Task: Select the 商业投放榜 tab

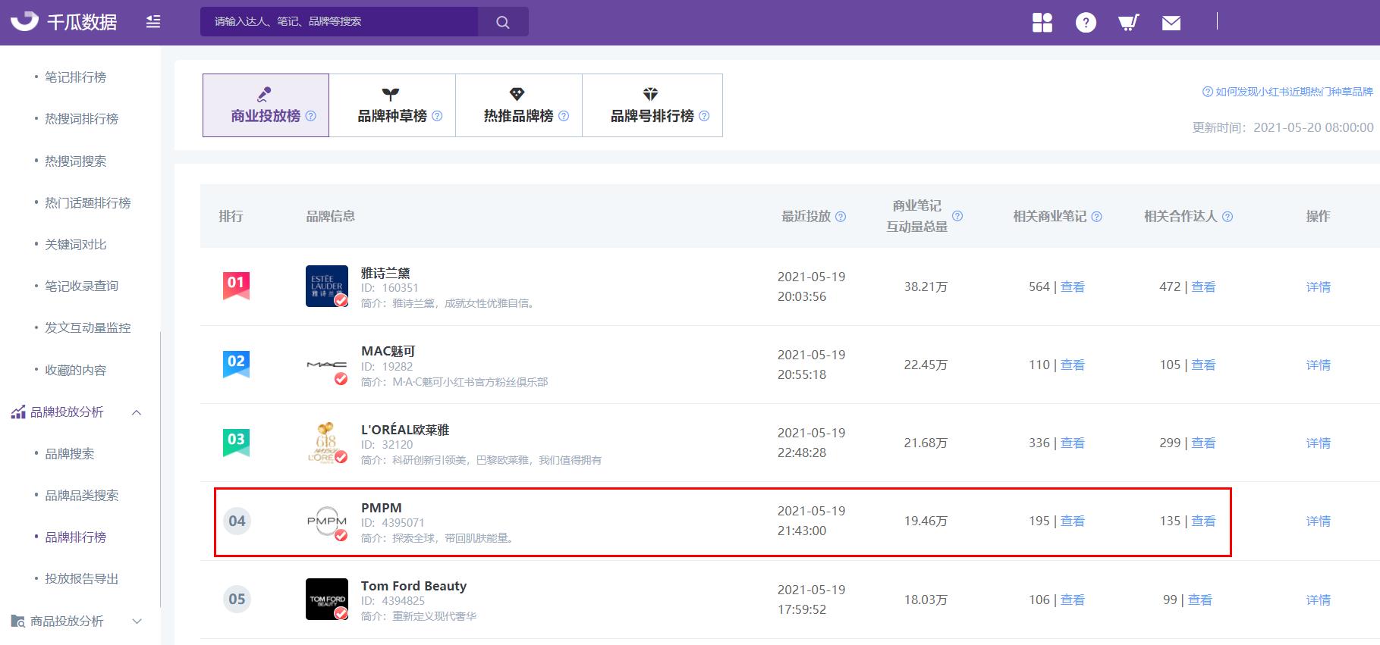Action: 266,105
